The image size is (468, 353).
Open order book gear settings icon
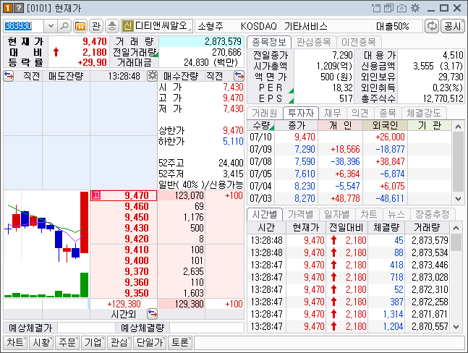(x=152, y=76)
